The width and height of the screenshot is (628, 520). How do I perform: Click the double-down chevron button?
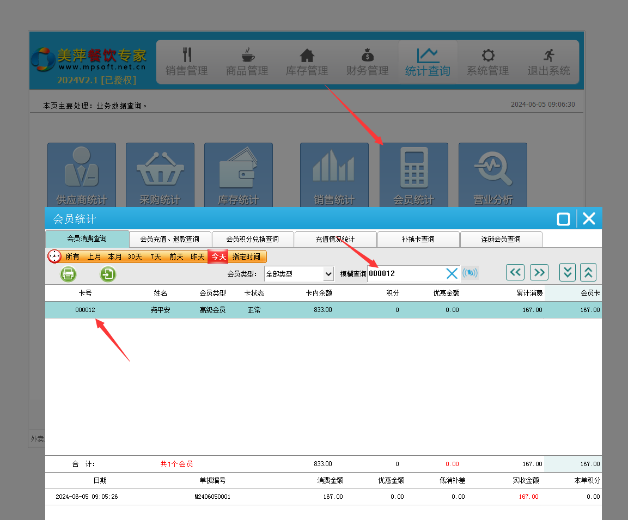[568, 272]
